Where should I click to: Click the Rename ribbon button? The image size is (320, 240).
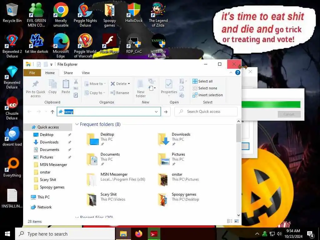(120, 93)
